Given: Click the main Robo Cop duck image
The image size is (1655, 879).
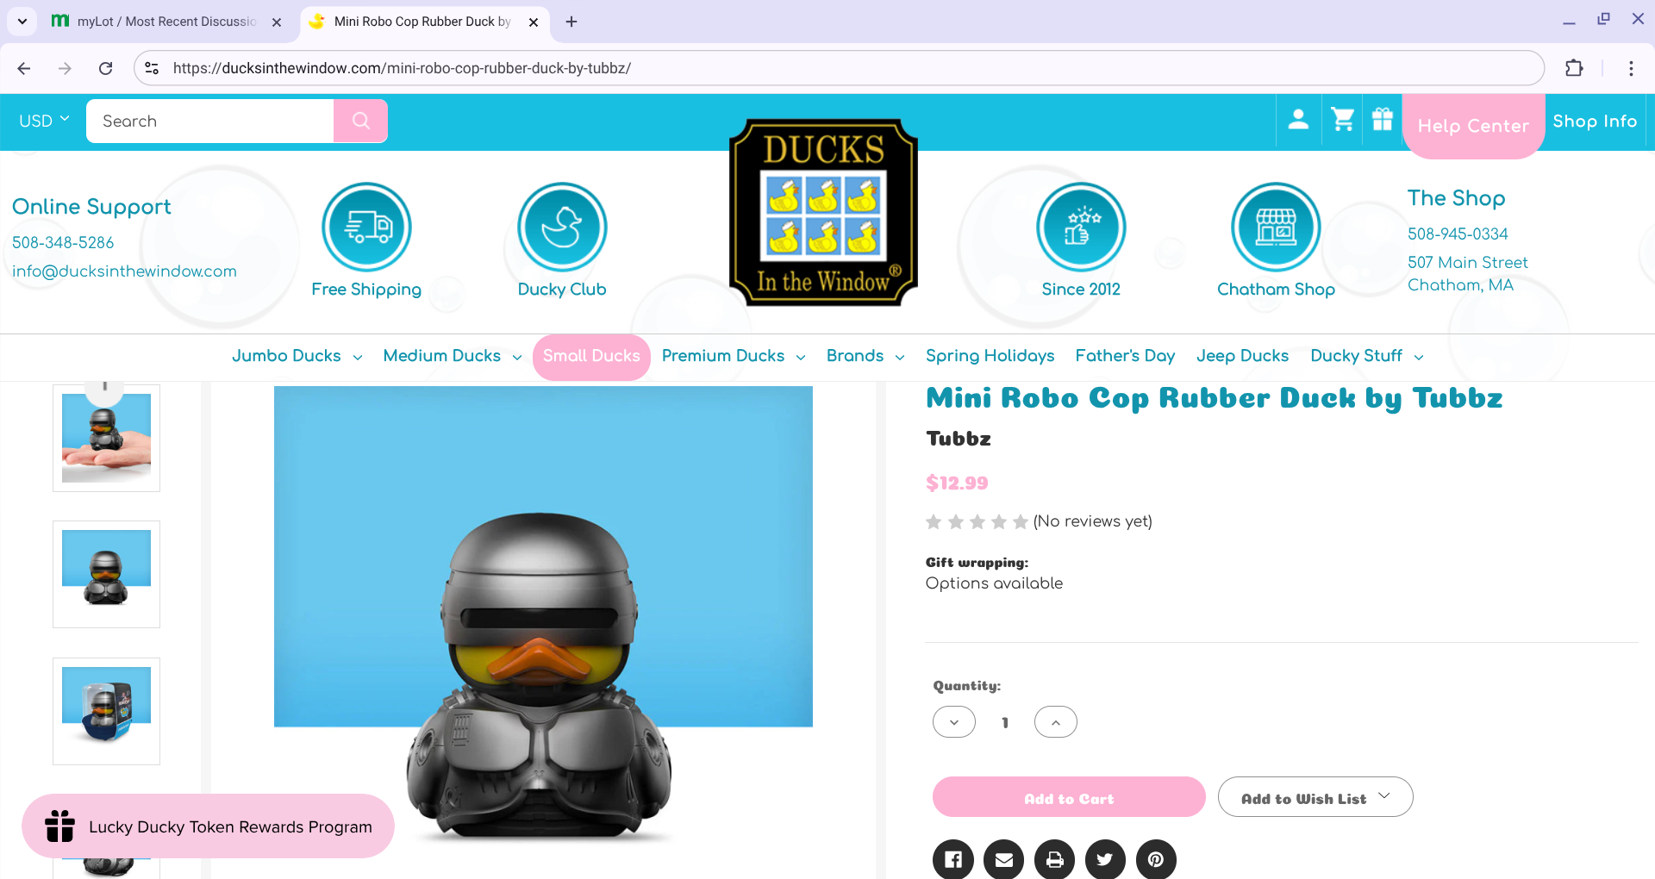Looking at the screenshot, I should tap(543, 614).
